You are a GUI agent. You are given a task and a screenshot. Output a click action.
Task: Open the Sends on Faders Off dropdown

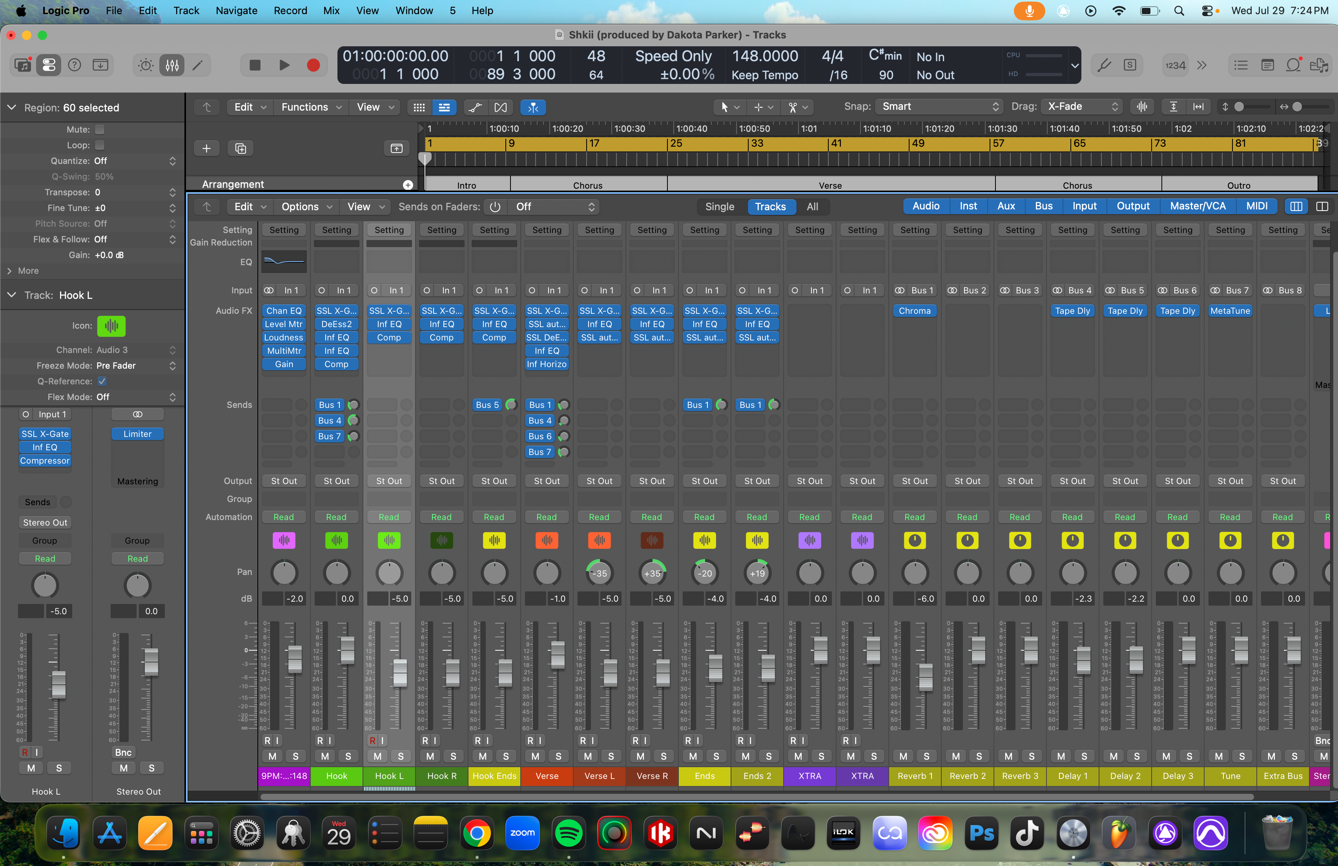pos(554,207)
